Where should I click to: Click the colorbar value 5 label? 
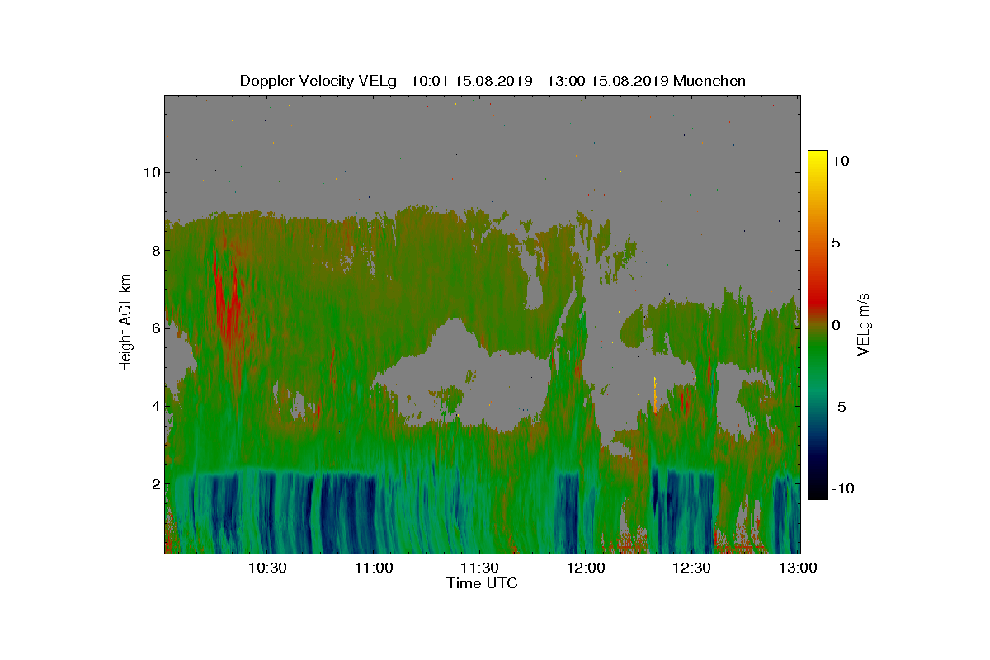coord(836,243)
